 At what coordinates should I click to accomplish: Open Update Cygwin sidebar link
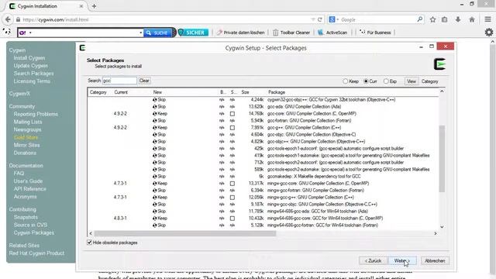coord(31,65)
